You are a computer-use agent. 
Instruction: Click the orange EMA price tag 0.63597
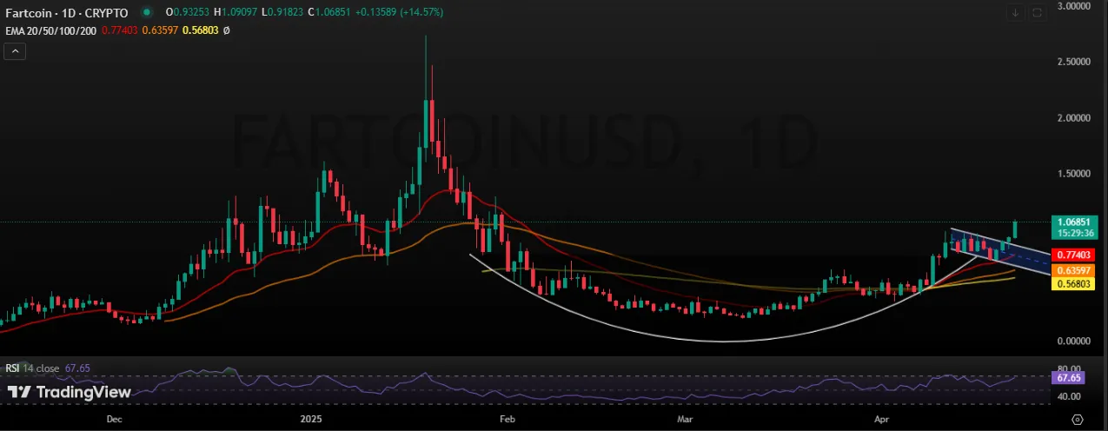tap(1076, 270)
